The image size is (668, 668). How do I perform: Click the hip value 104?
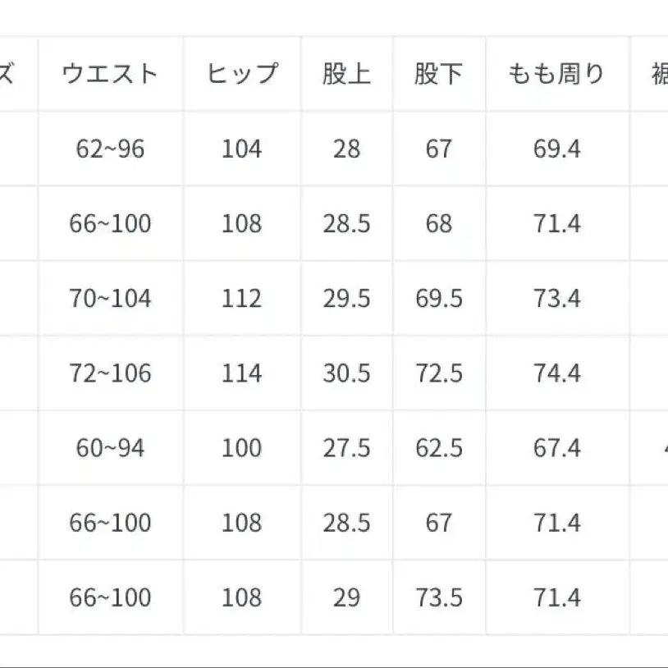[241, 149]
